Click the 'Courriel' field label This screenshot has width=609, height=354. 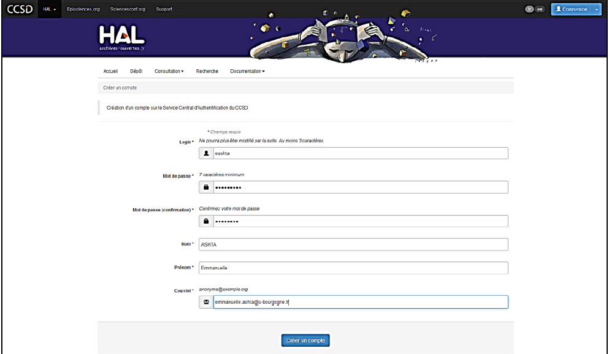184,290
